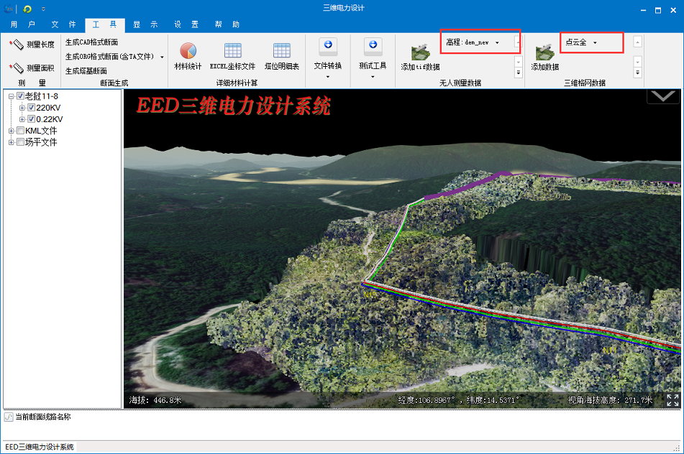Enable the KML文件 checkbox

[20, 131]
